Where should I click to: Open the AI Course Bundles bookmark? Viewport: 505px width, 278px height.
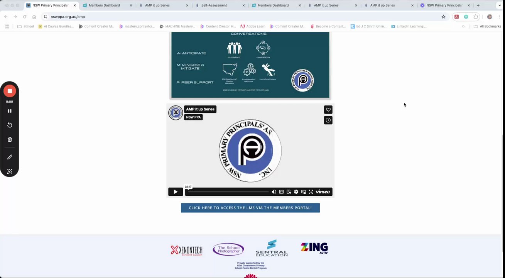56,26
